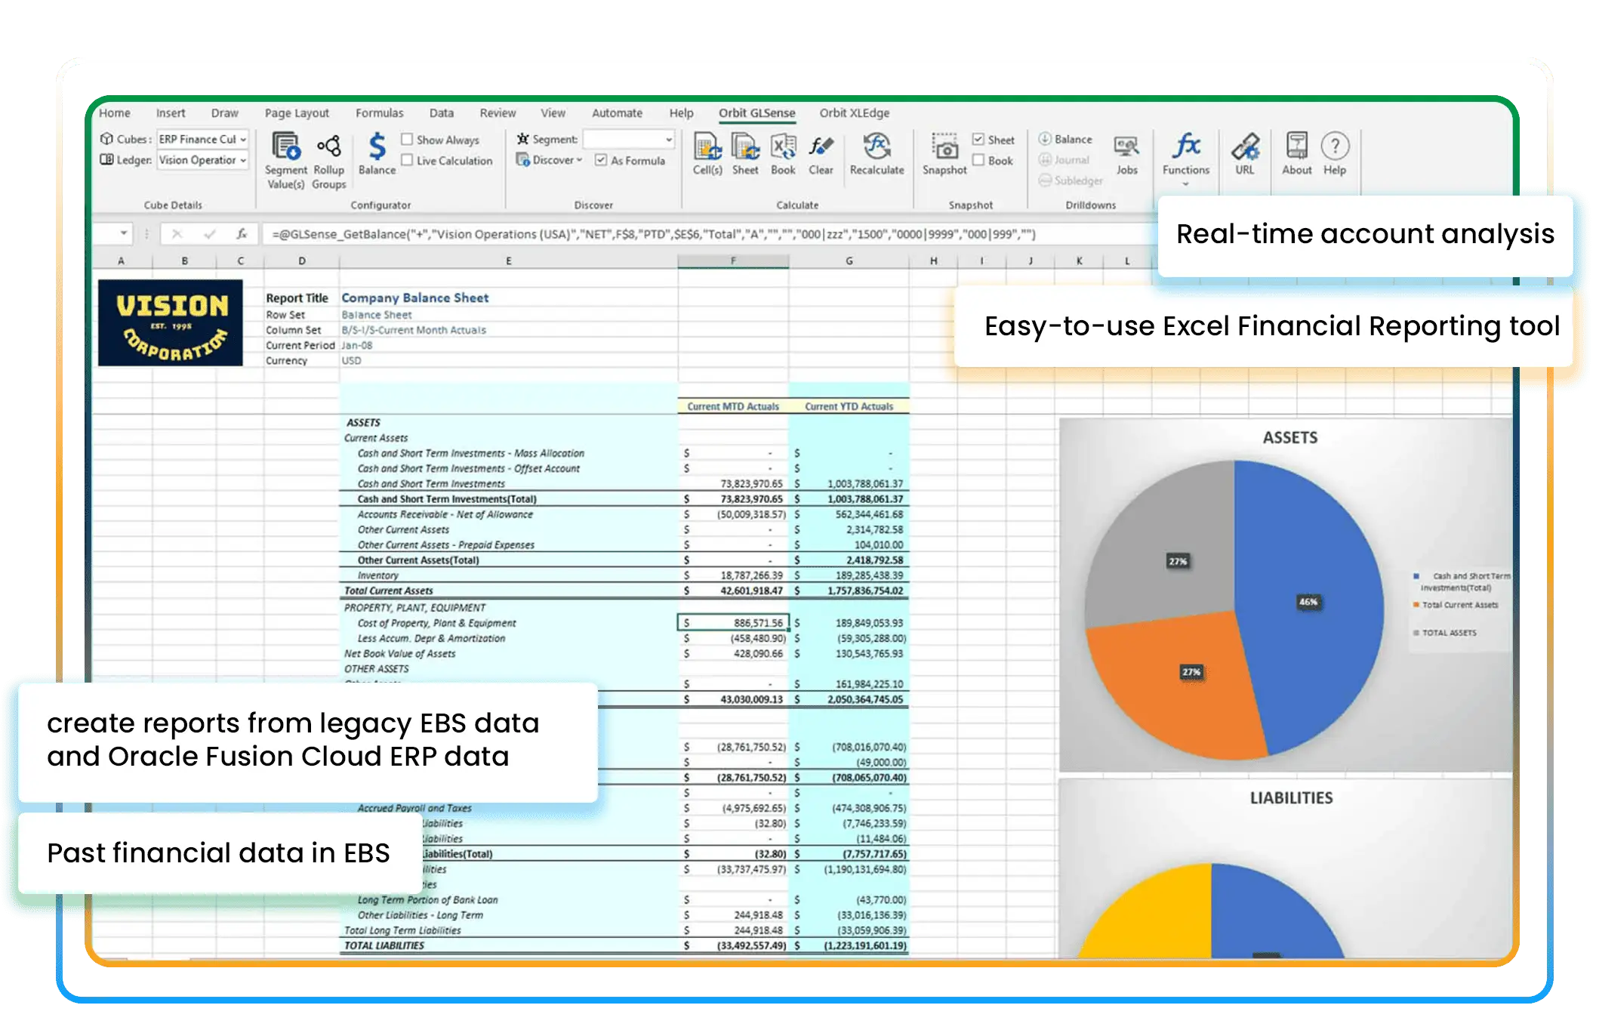Viewport: 1599px width, 1036px height.
Task: Open the Subledger drilldown
Action: click(x=1071, y=180)
